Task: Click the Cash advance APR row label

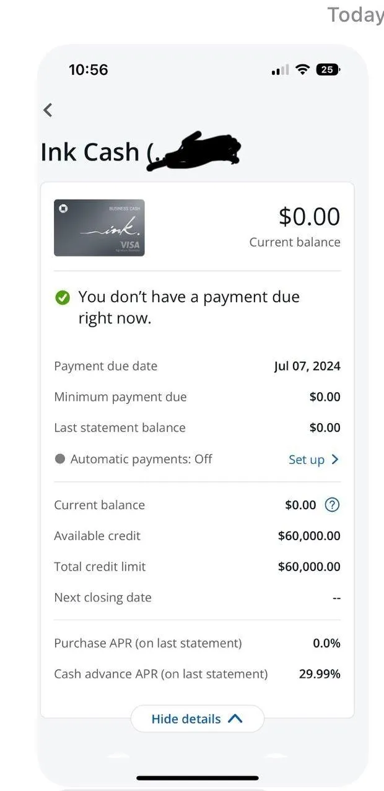Action: click(161, 674)
